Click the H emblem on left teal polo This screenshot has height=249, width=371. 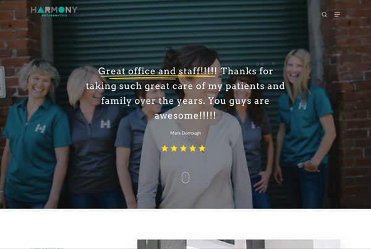coord(40,129)
